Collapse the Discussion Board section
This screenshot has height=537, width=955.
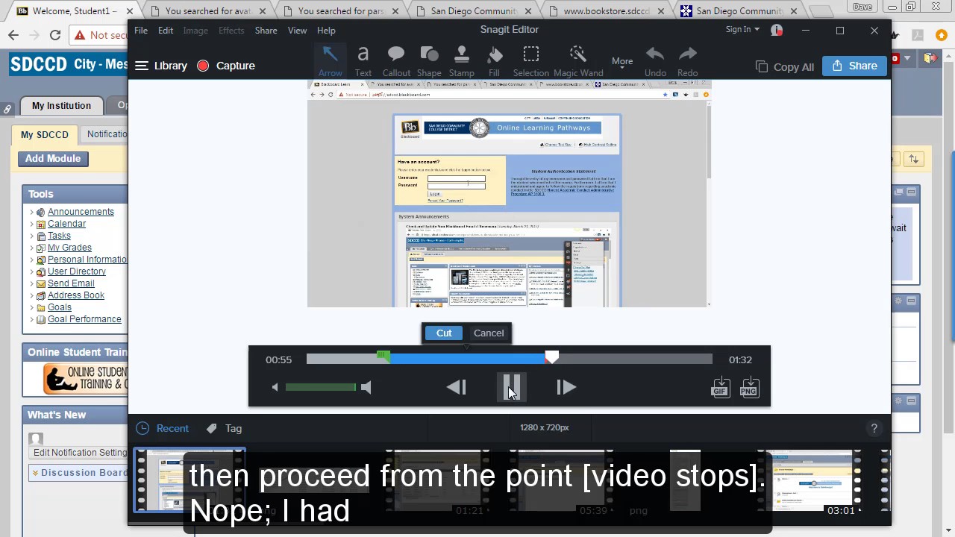(35, 472)
